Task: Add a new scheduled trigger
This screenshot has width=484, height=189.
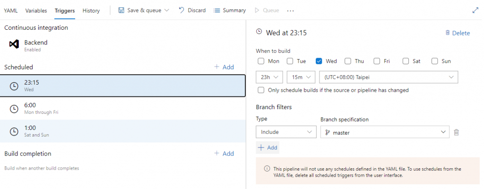Action: pos(224,67)
